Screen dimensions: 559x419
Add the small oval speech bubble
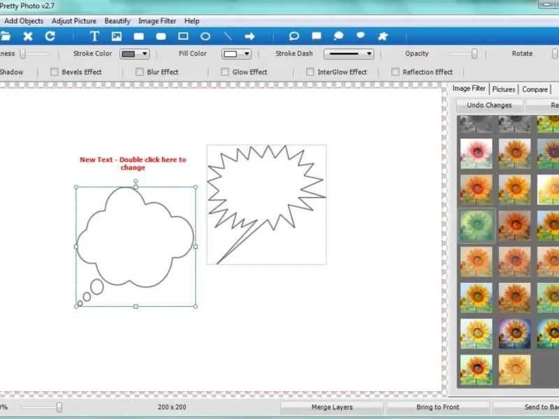point(361,36)
